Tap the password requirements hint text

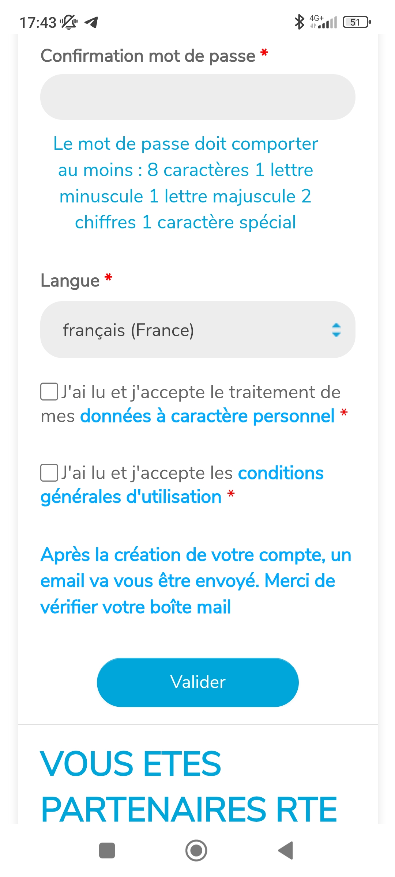coord(186,183)
